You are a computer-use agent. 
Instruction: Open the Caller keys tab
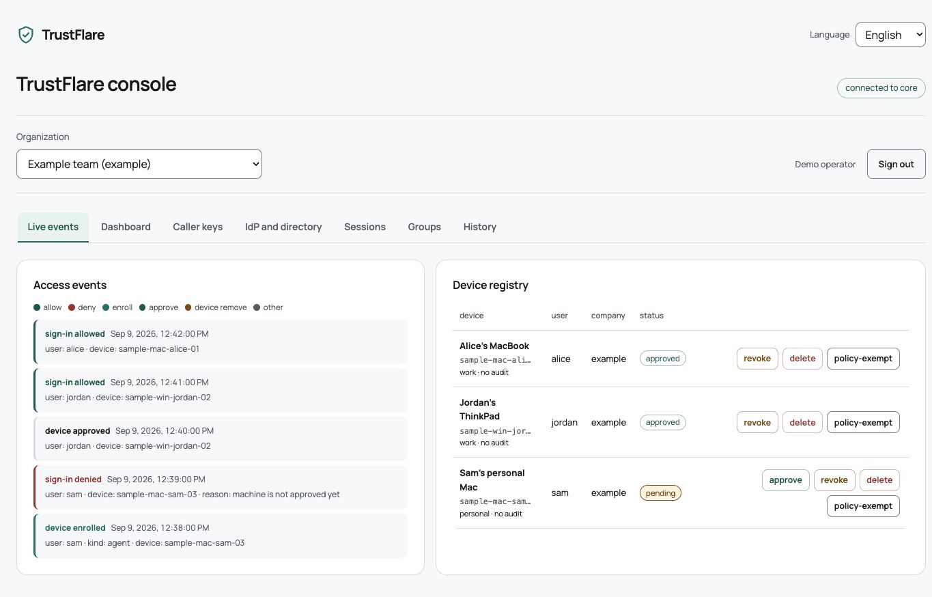pyautogui.click(x=198, y=227)
